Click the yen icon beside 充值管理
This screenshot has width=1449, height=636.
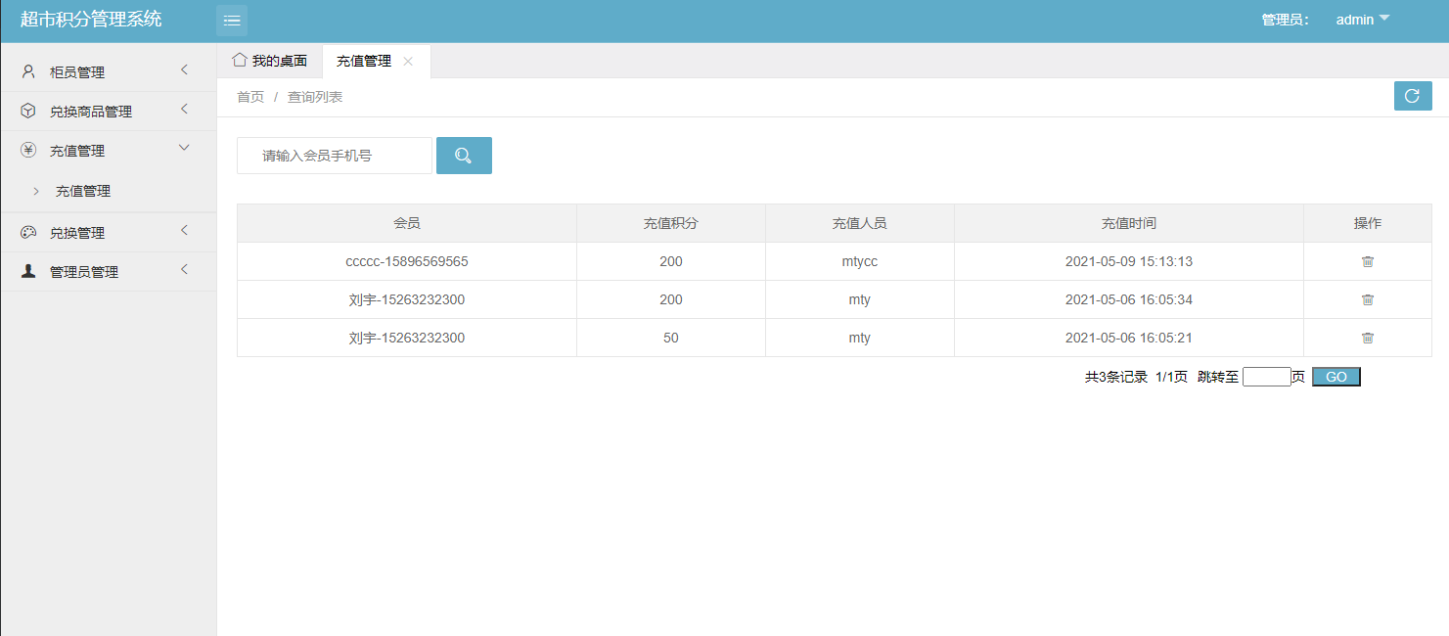click(28, 150)
